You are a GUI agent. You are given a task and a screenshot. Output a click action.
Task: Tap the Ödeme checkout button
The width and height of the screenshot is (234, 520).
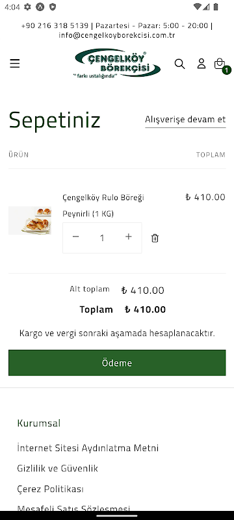click(x=117, y=363)
